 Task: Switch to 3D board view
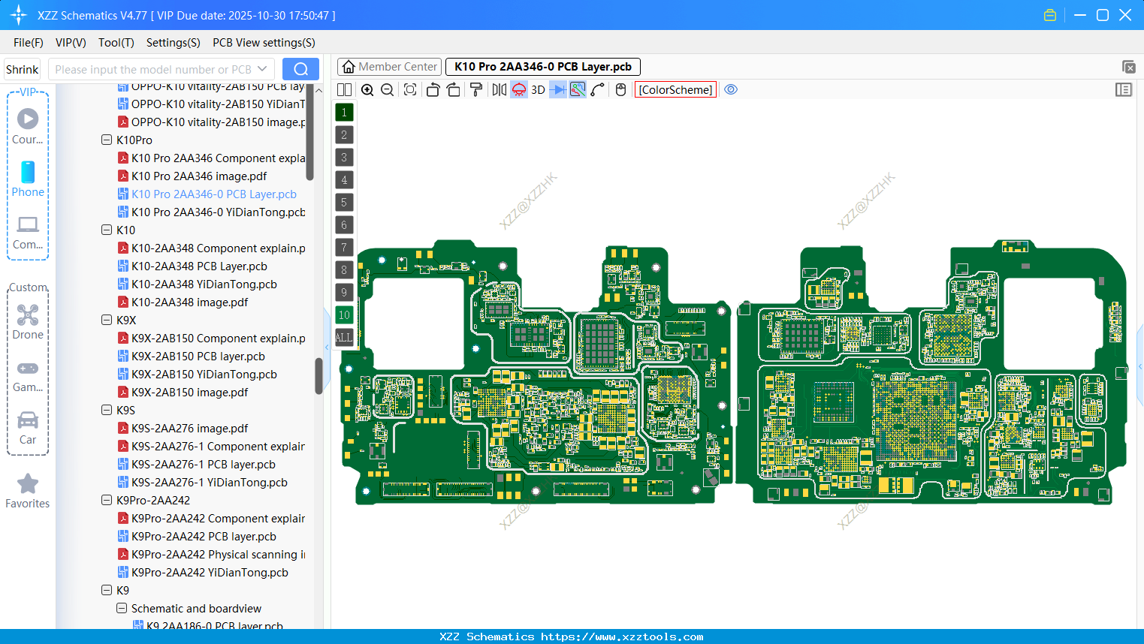537,89
